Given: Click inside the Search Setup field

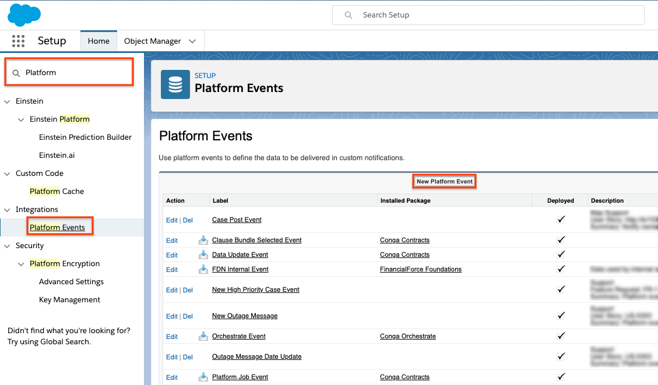Looking at the screenshot, I should [488, 15].
